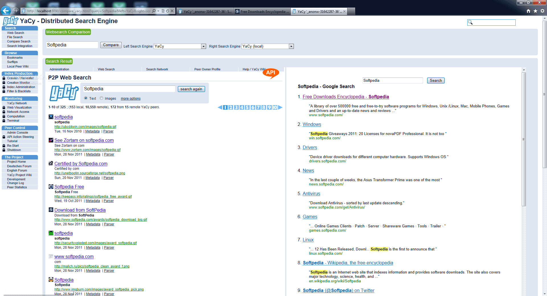Open Antivirus Google result link

pyautogui.click(x=311, y=194)
